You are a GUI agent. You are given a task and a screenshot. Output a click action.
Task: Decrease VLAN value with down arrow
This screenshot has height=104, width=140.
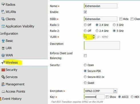coord(94,38)
